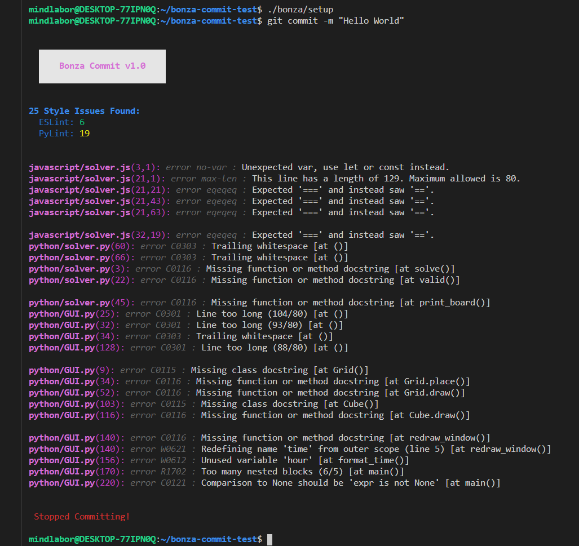Click the terminal cursor at the final prompt
Screen dimensions: 579x546
[x=269, y=539]
